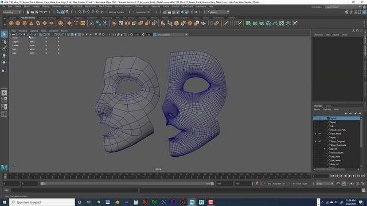The height and width of the screenshot is (206, 367).
Task: Open the Modeling menu set dropdown
Action: [11, 12]
